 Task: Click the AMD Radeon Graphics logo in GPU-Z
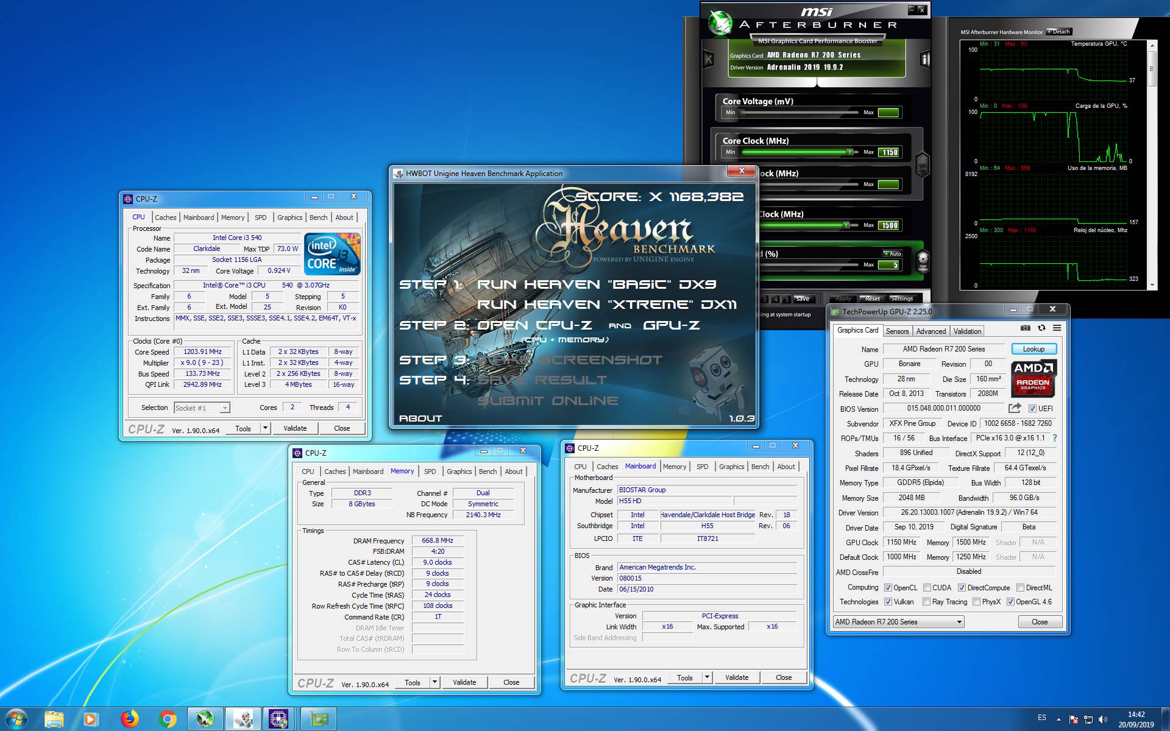click(1033, 378)
